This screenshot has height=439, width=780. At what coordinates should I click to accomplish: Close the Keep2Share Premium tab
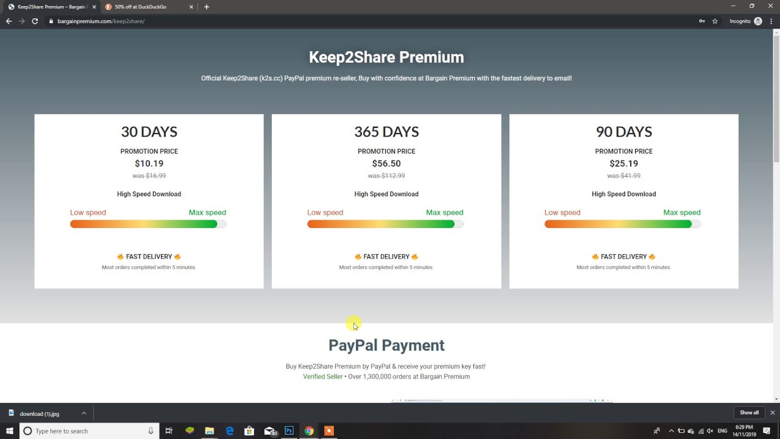pos(94,7)
